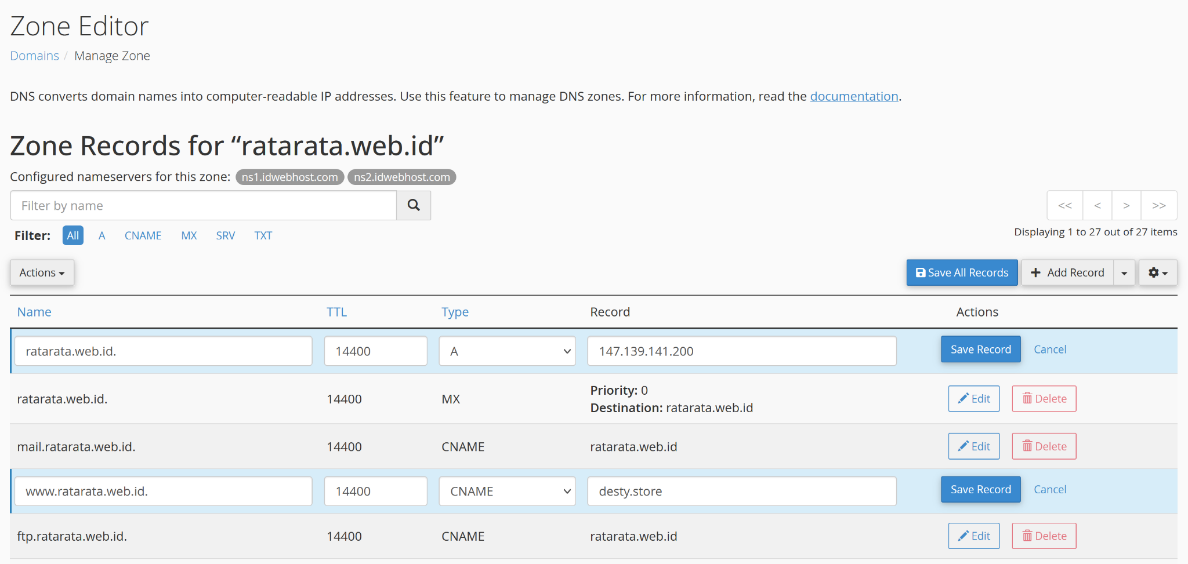The image size is (1188, 564).
Task: Go to first page with << button
Action: [1065, 205]
